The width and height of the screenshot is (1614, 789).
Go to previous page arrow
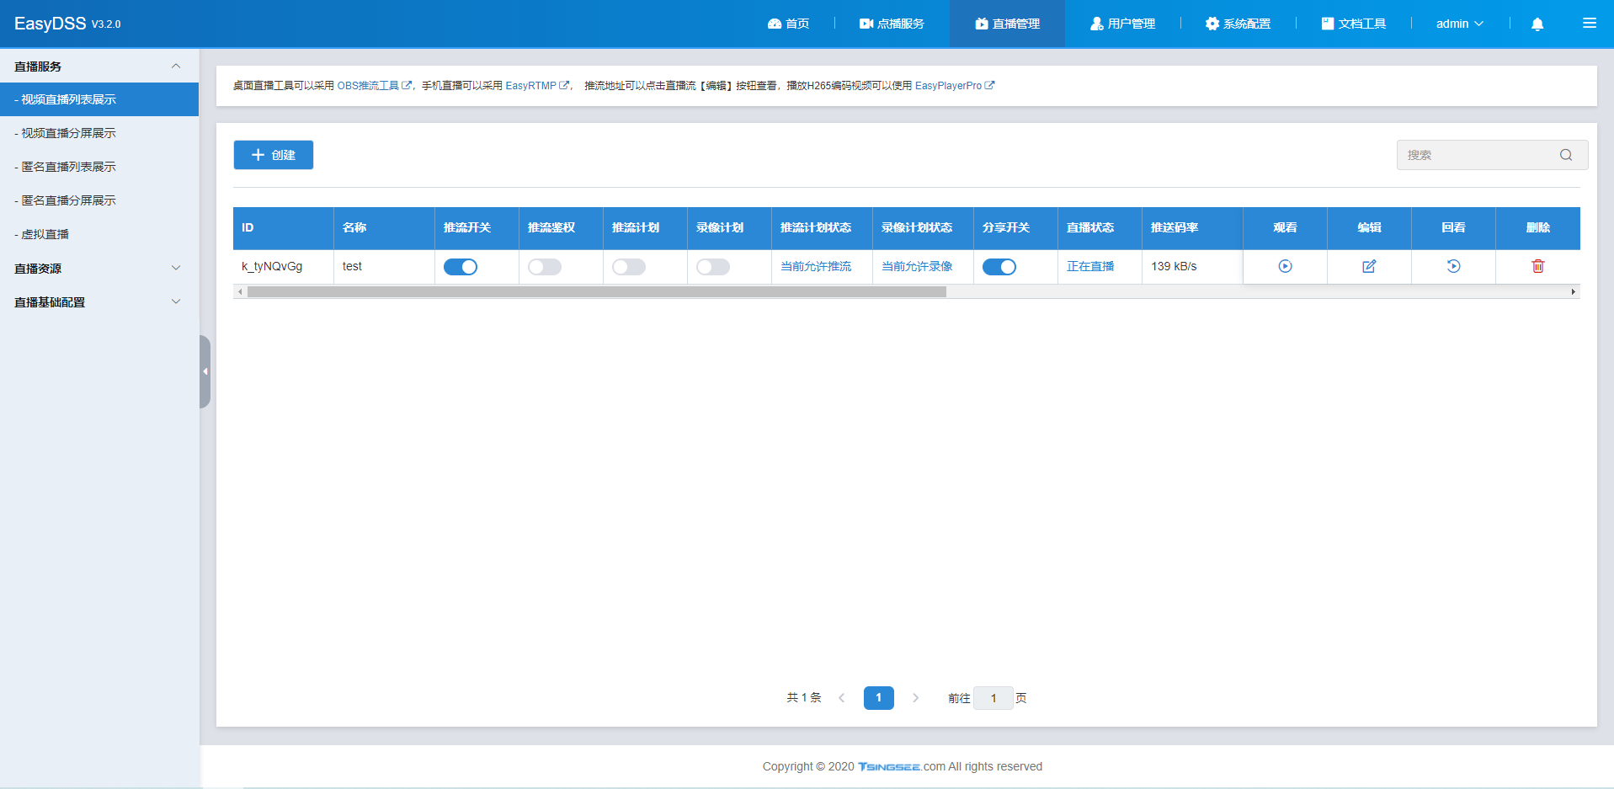pos(841,698)
